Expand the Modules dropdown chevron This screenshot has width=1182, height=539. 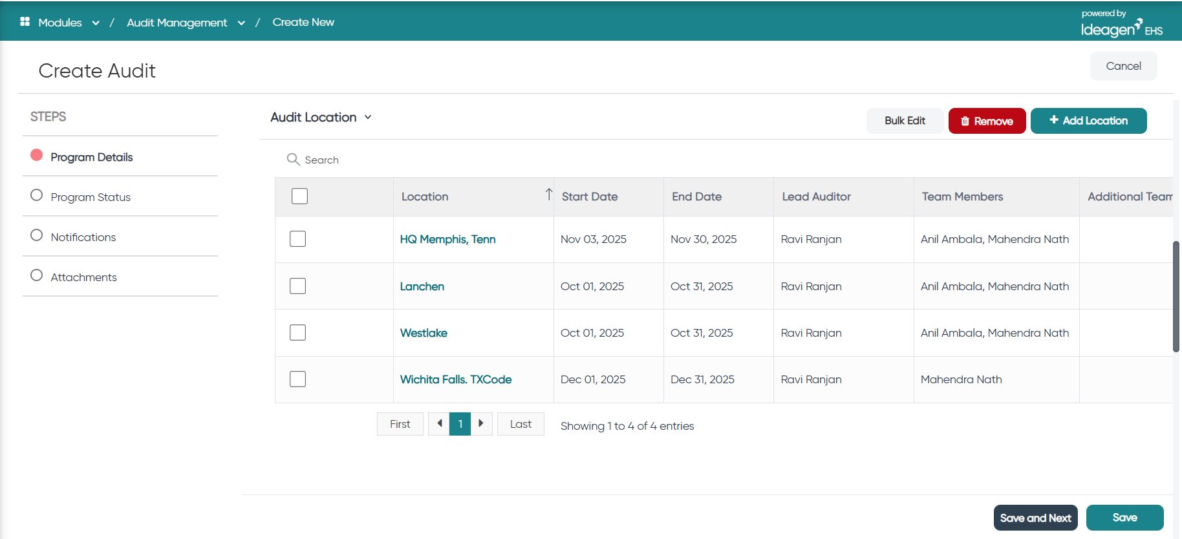pos(96,23)
